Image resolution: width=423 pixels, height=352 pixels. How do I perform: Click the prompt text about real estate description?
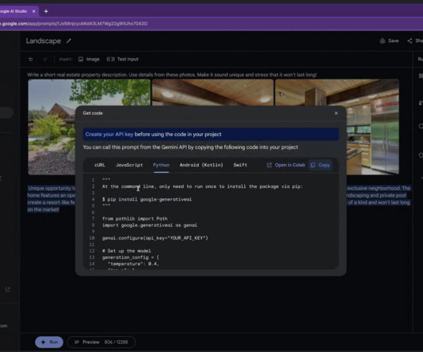coord(172,75)
